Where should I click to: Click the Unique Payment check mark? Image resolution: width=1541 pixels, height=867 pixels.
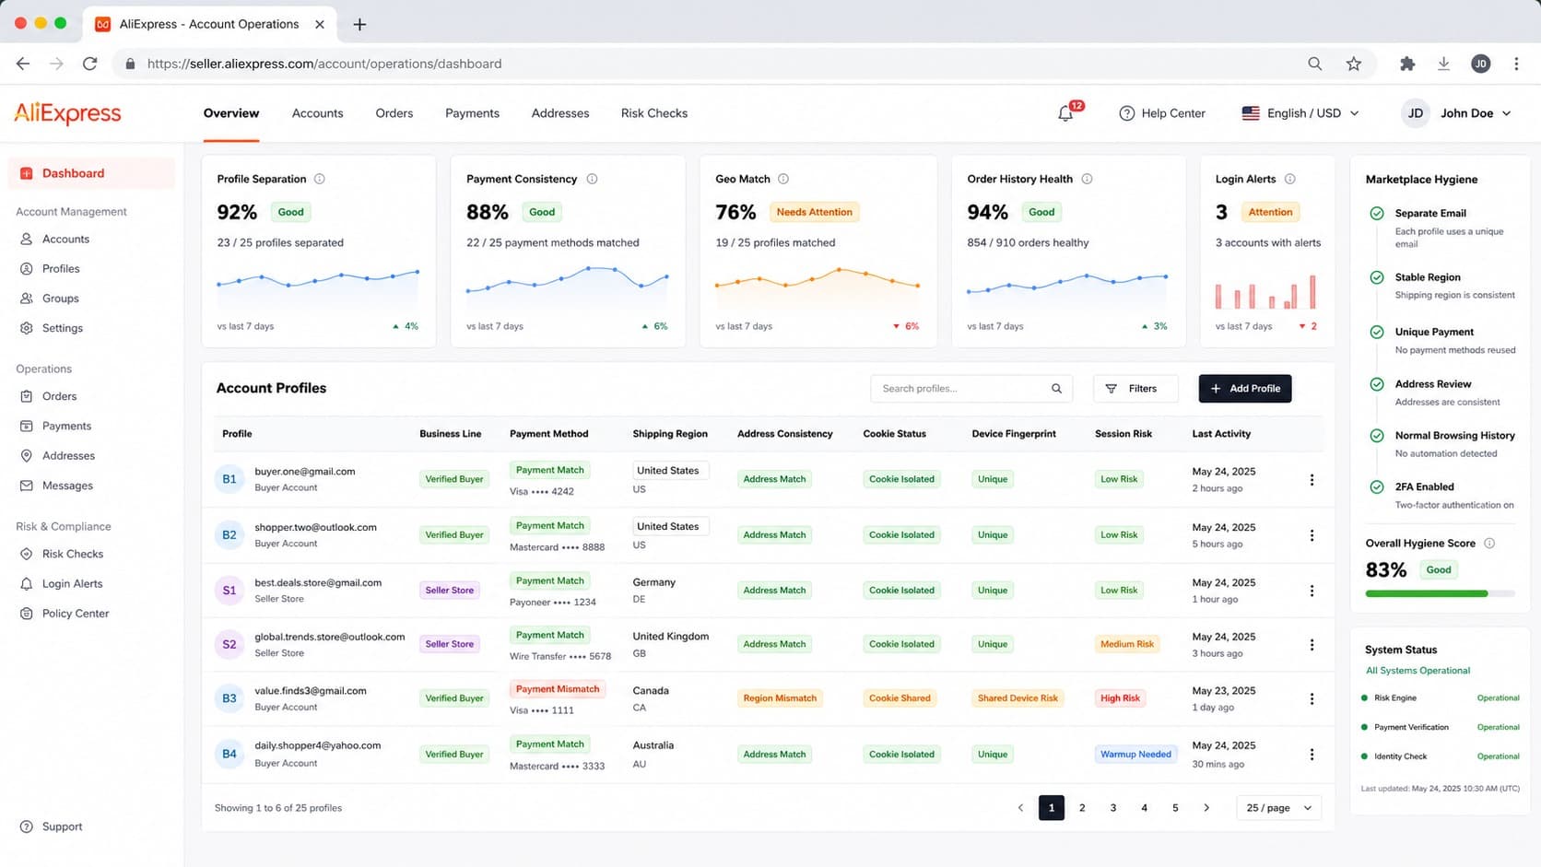click(x=1377, y=333)
